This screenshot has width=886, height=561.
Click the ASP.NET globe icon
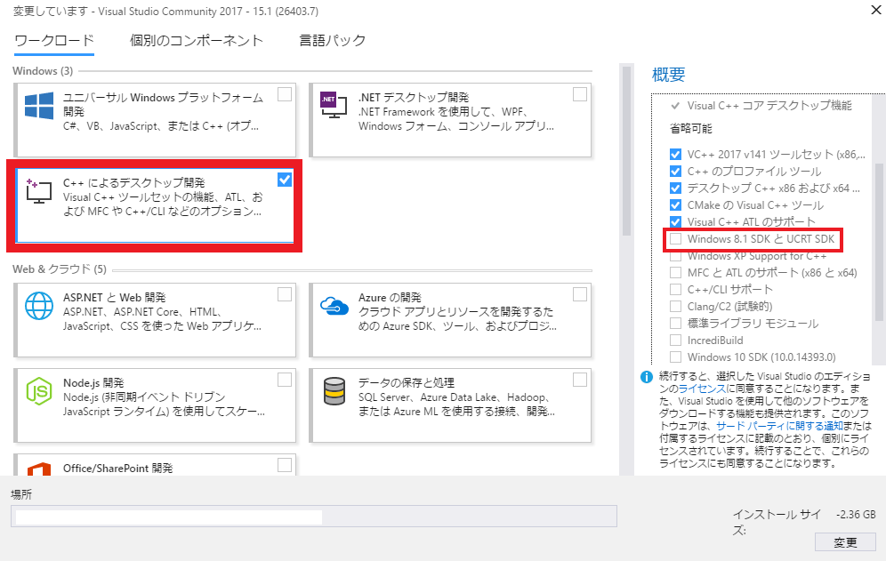pyautogui.click(x=39, y=306)
